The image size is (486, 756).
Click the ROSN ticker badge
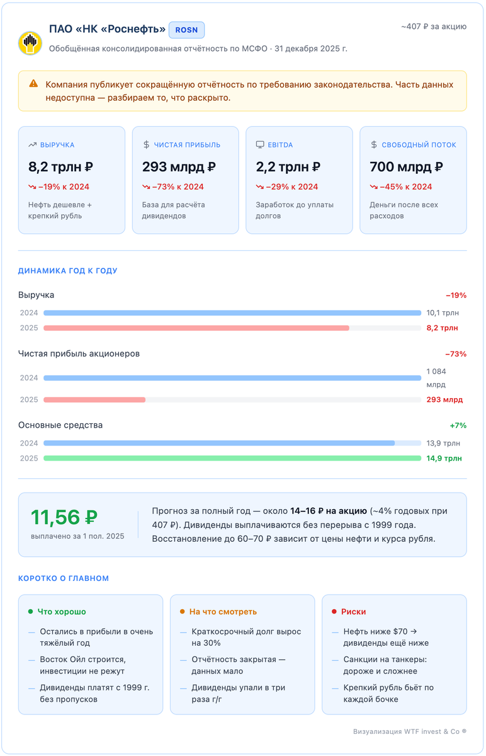pyautogui.click(x=186, y=30)
